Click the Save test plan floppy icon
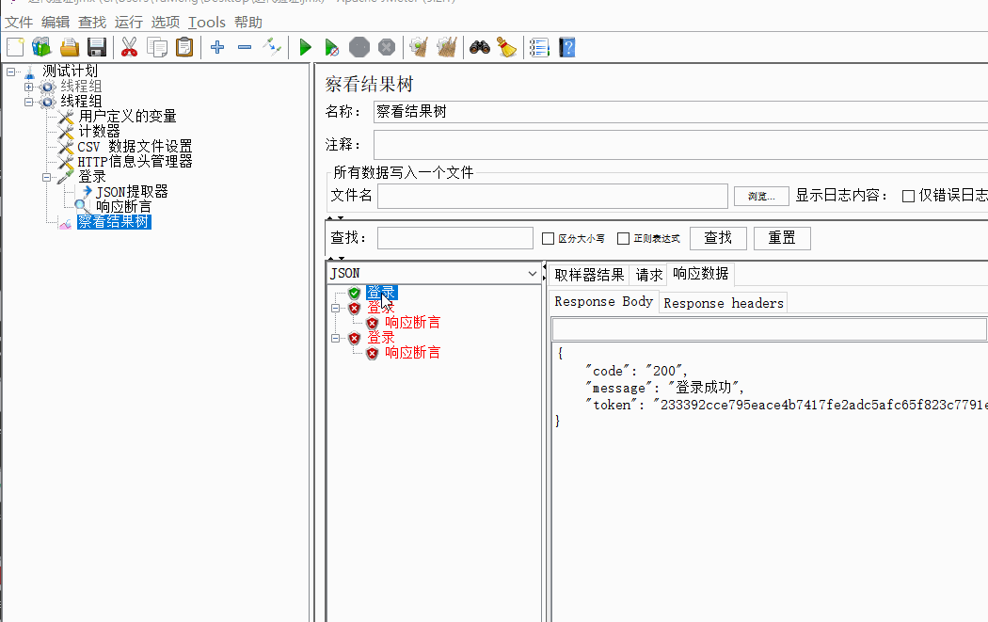 [97, 47]
